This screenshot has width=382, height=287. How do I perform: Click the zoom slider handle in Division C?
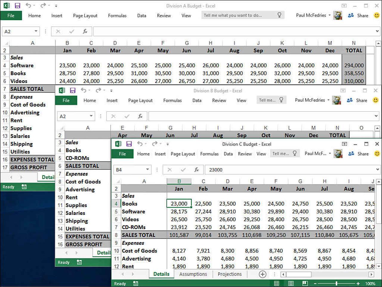click(x=336, y=283)
